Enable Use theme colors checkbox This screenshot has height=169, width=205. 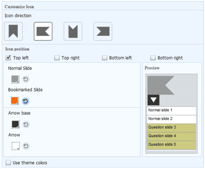pos(8,163)
